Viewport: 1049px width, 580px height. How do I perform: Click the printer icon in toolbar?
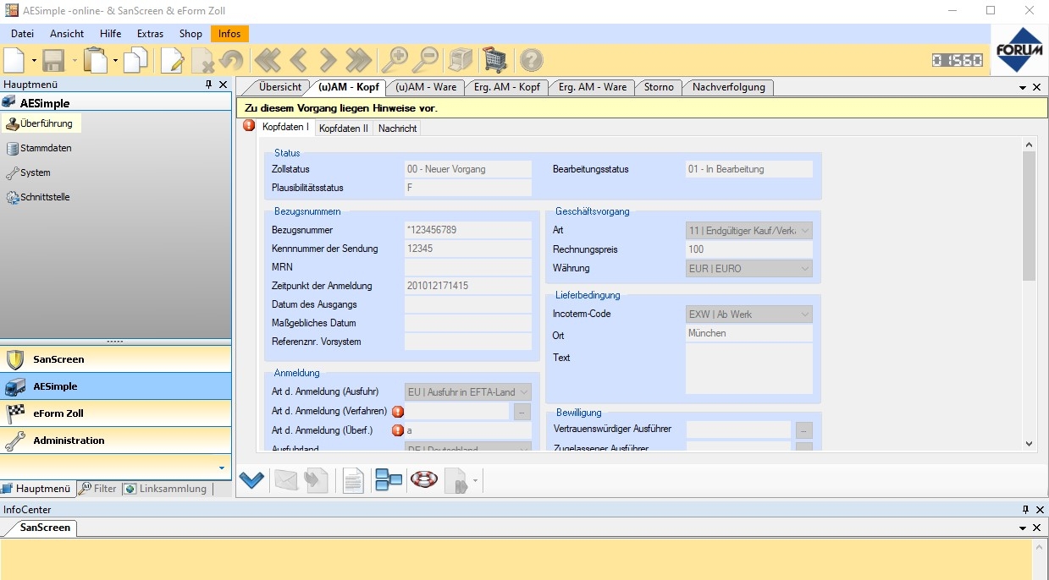460,60
